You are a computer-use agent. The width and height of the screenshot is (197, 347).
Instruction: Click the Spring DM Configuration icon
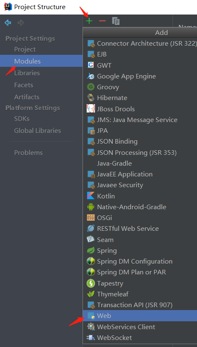pyautogui.click(x=91, y=261)
